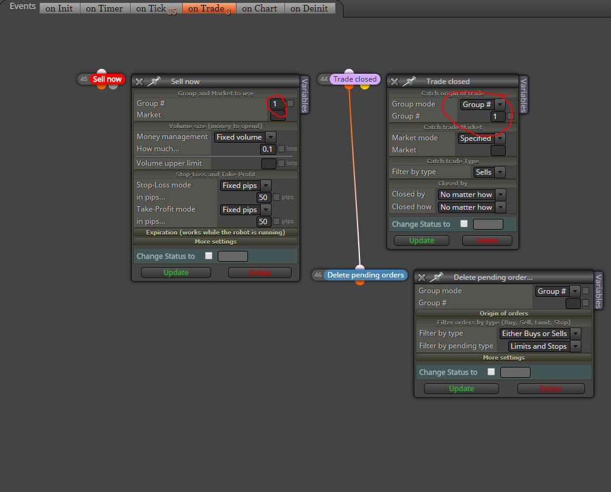
Task: Switch to the on Trade tab
Action: 209,8
